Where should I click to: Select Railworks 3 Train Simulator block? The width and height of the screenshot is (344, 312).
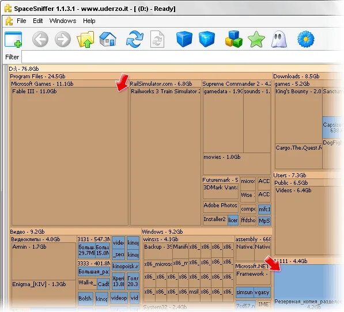pos(165,156)
